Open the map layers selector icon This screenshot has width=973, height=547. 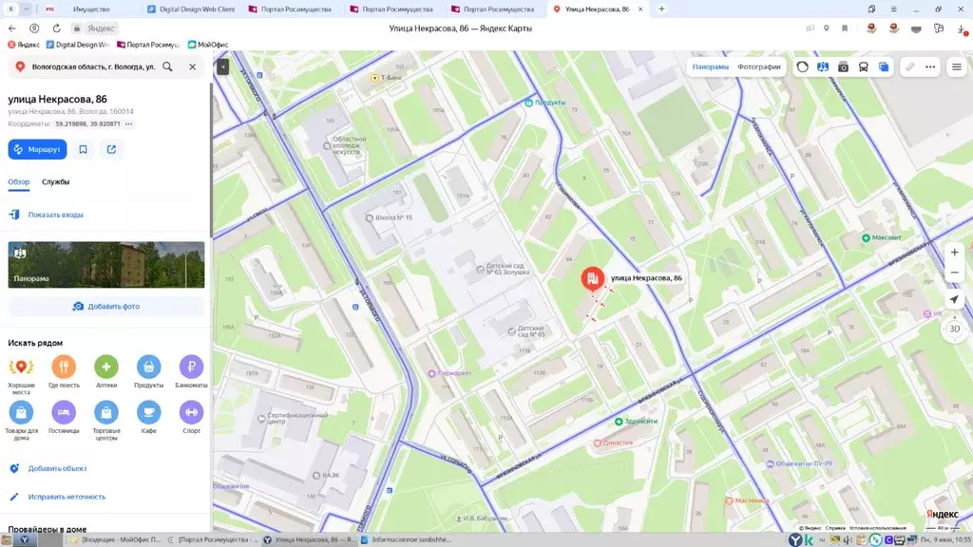[884, 67]
